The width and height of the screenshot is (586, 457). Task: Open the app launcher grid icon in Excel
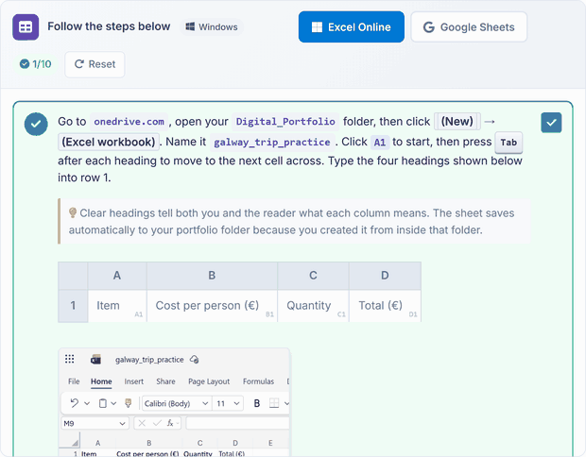point(70,359)
